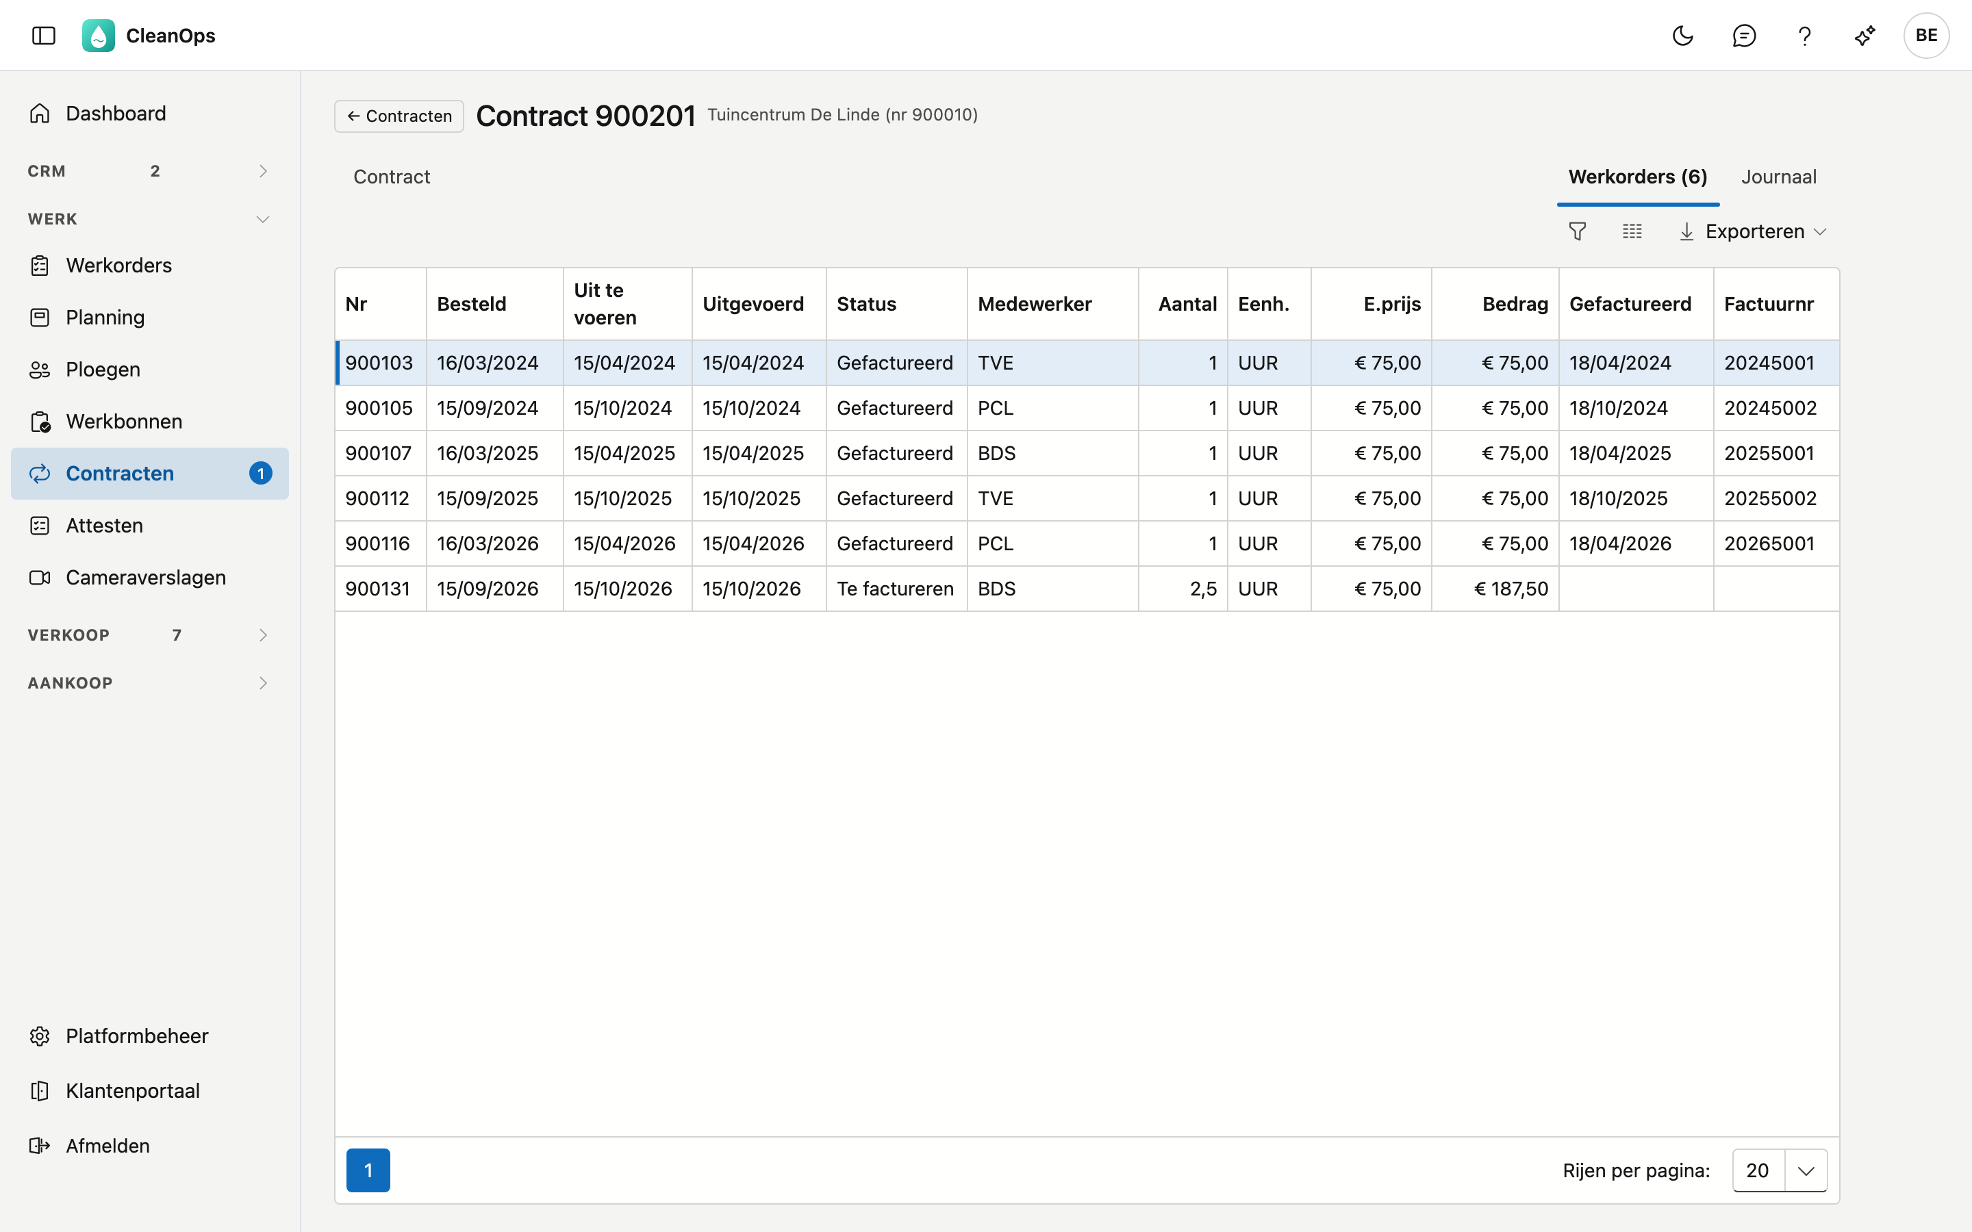Open the BE user avatar menu
Screen dimensions: 1972x1232
coord(1926,35)
